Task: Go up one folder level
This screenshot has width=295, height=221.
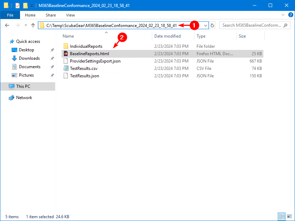Action: click(x=33, y=25)
